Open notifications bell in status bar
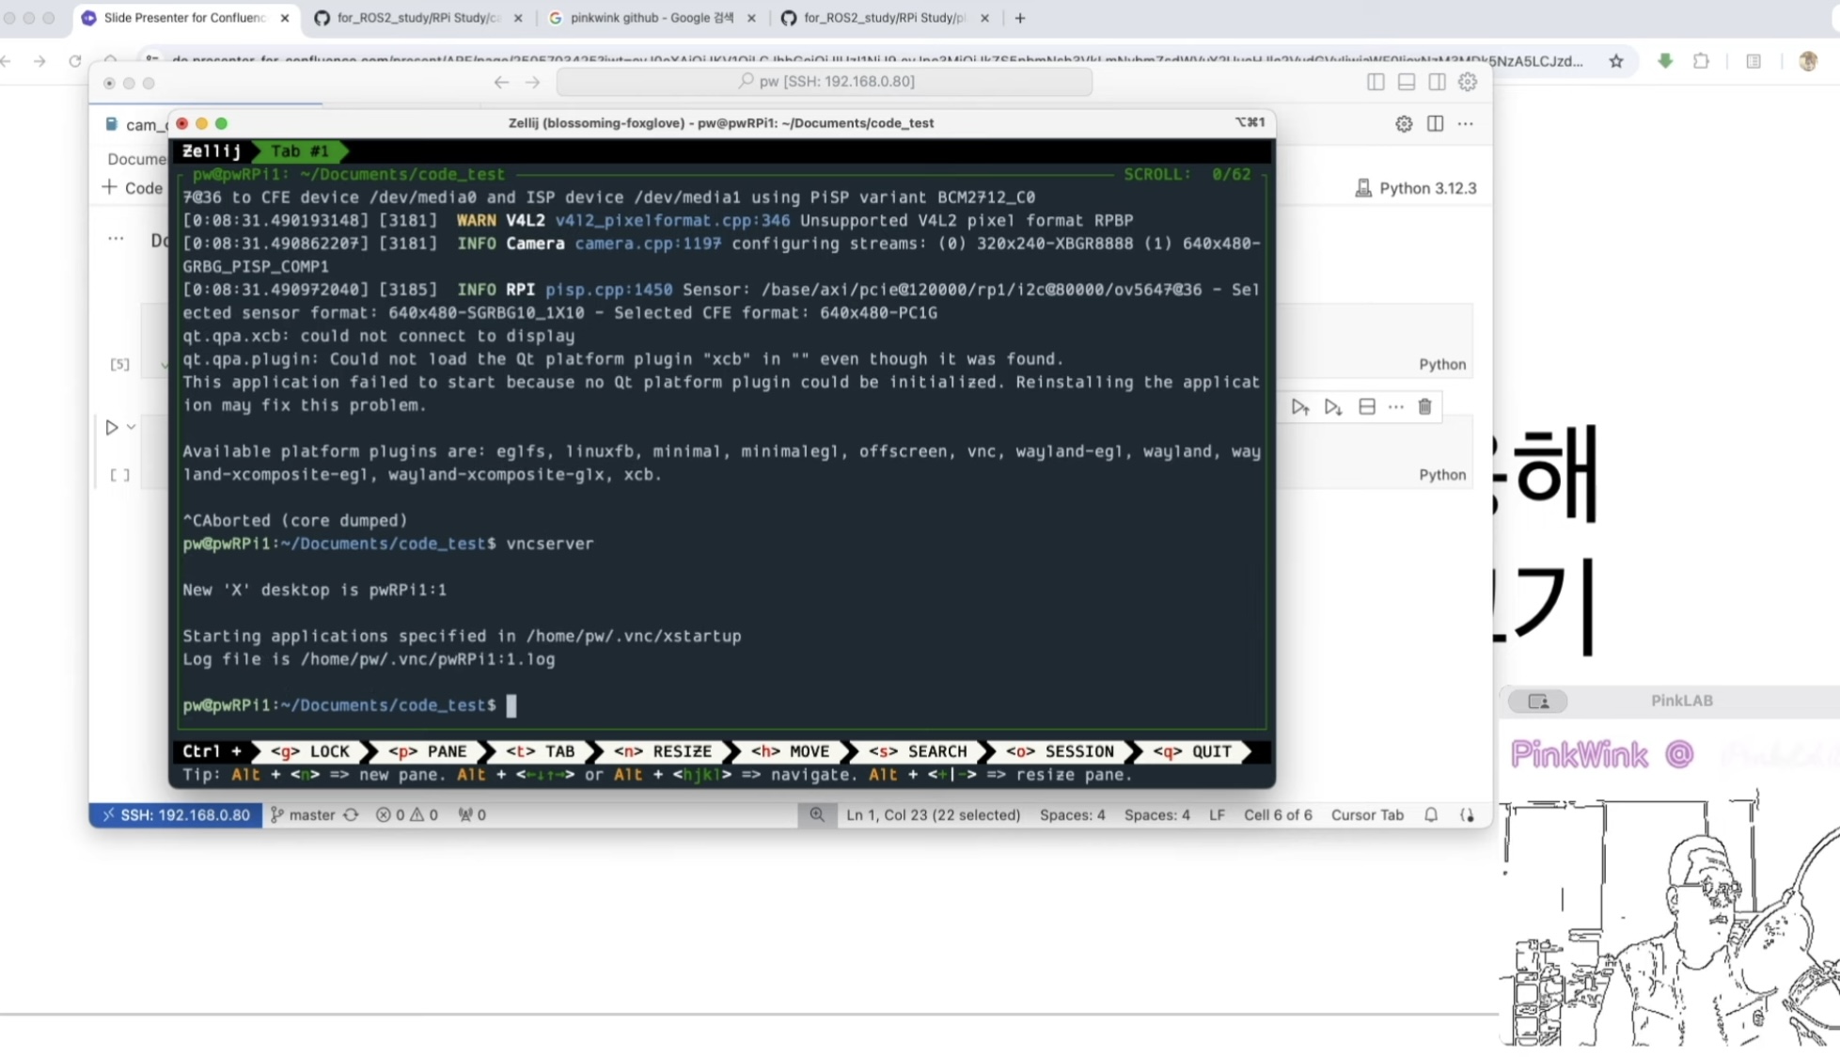The width and height of the screenshot is (1840, 1057). (x=1430, y=814)
